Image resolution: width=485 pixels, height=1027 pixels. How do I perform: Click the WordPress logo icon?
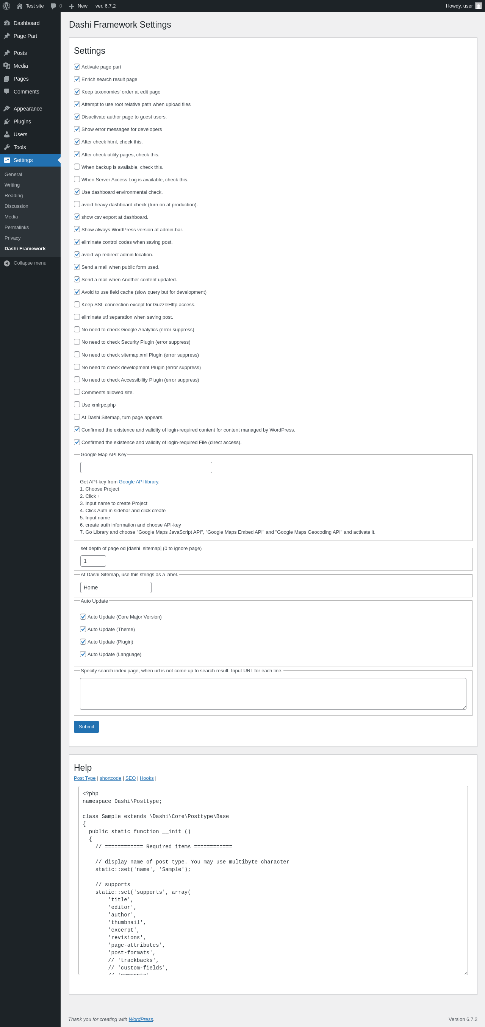(x=6, y=6)
